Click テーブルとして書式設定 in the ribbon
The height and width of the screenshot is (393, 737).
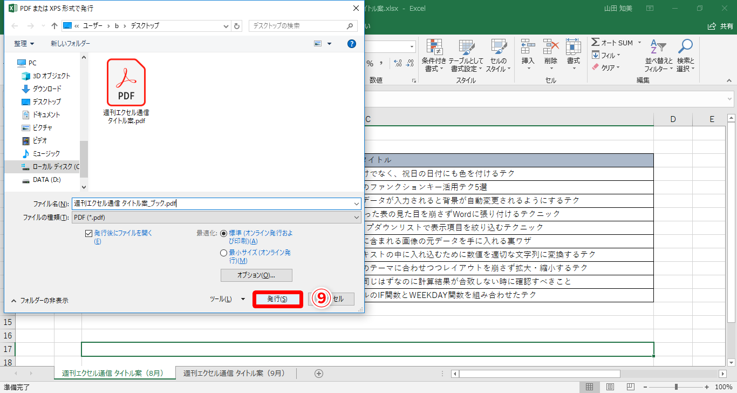pyautogui.click(x=466, y=56)
